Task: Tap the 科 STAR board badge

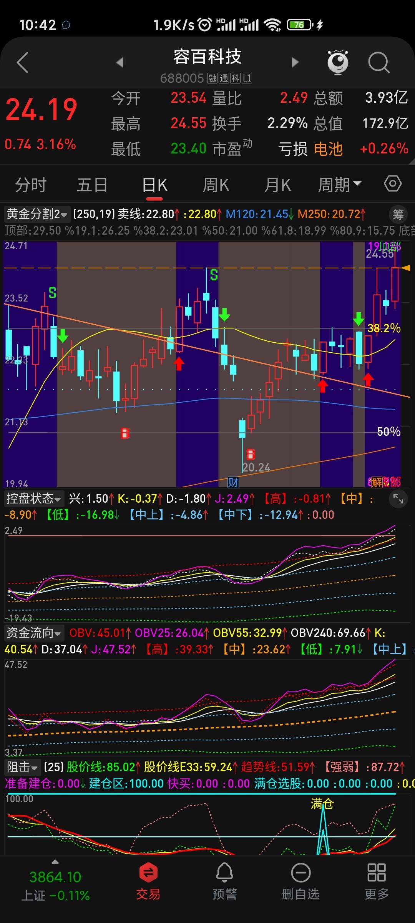Action: [x=235, y=78]
